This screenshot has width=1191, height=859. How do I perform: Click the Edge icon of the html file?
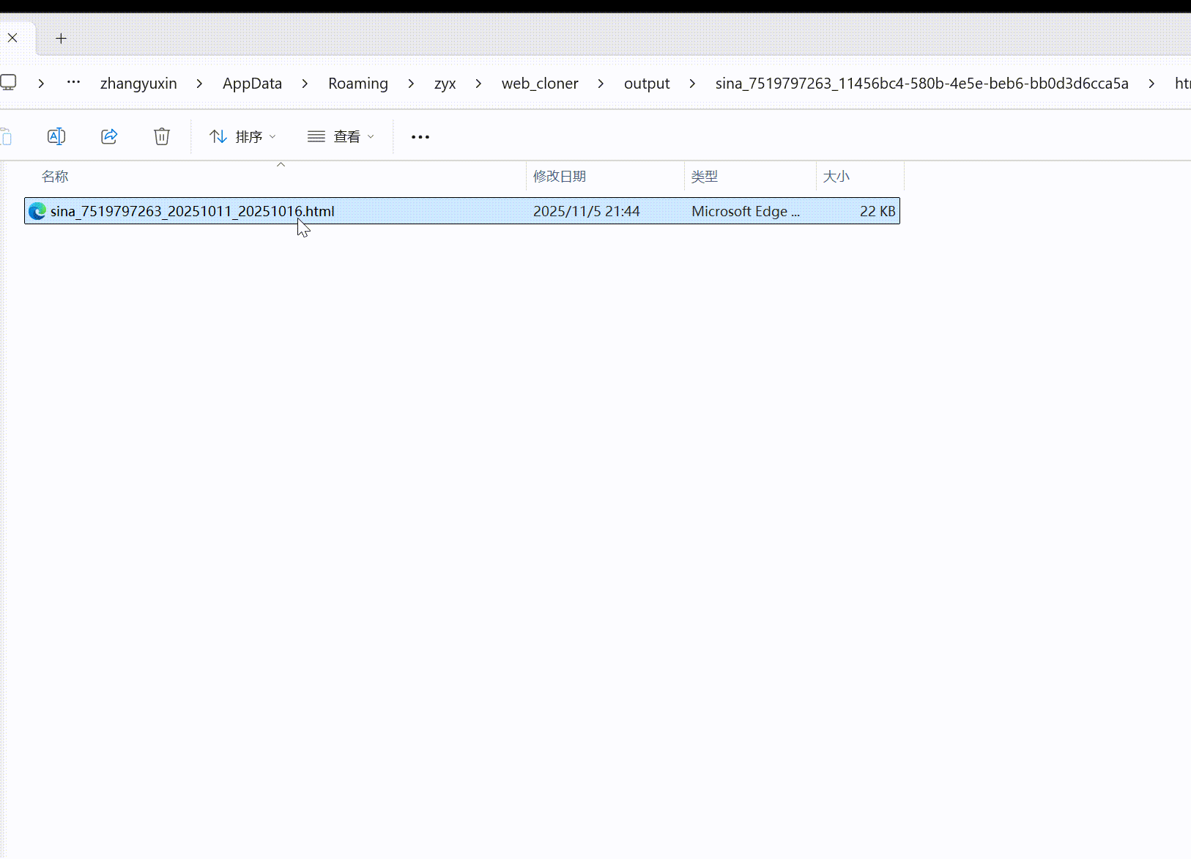(37, 212)
